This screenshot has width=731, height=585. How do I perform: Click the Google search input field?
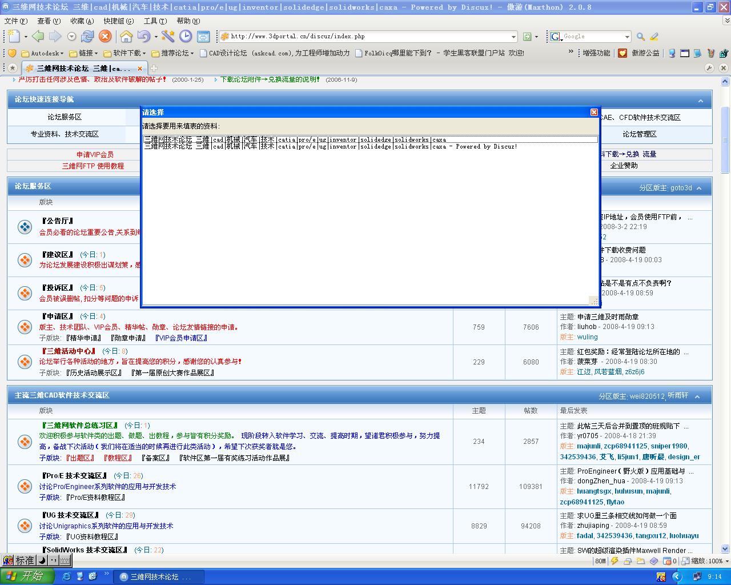pyautogui.click(x=592, y=37)
